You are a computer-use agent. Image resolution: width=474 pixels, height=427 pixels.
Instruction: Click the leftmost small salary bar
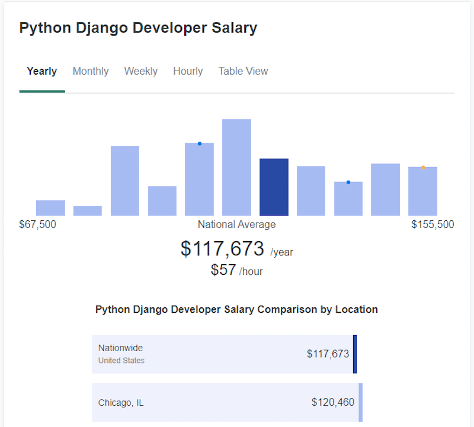click(50, 207)
